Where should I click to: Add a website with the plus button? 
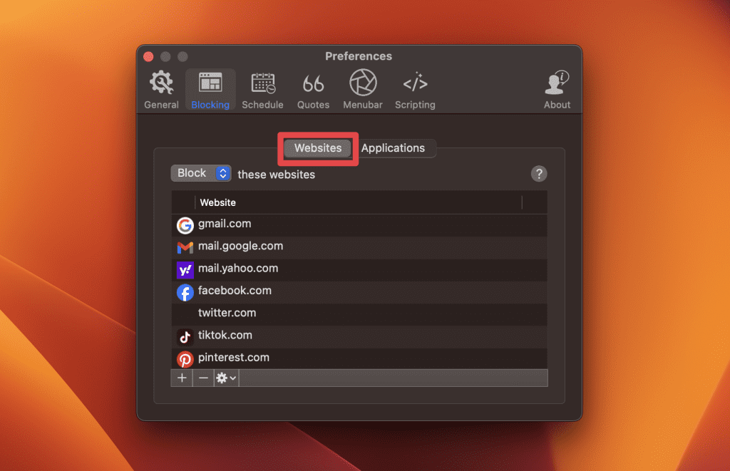[182, 378]
